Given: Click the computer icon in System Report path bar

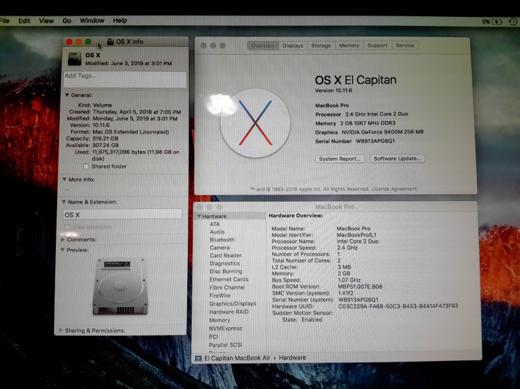Looking at the screenshot, I should click(198, 358).
